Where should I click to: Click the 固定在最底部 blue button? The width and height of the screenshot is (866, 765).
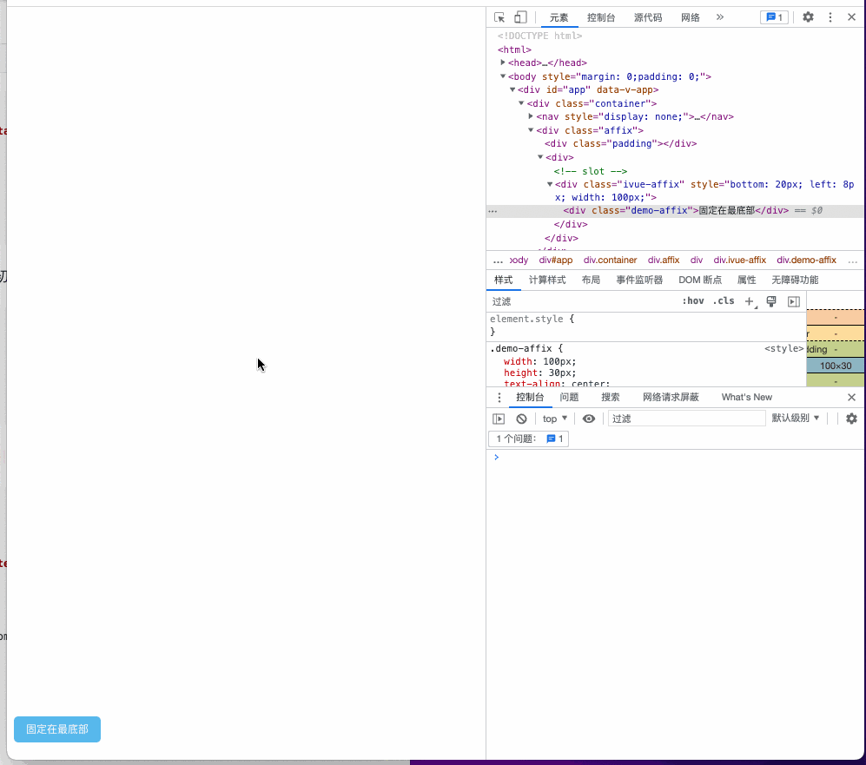point(57,729)
